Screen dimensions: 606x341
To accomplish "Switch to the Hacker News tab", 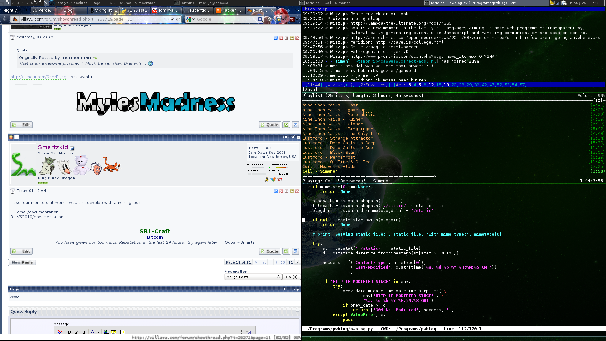I will [x=229, y=10].
